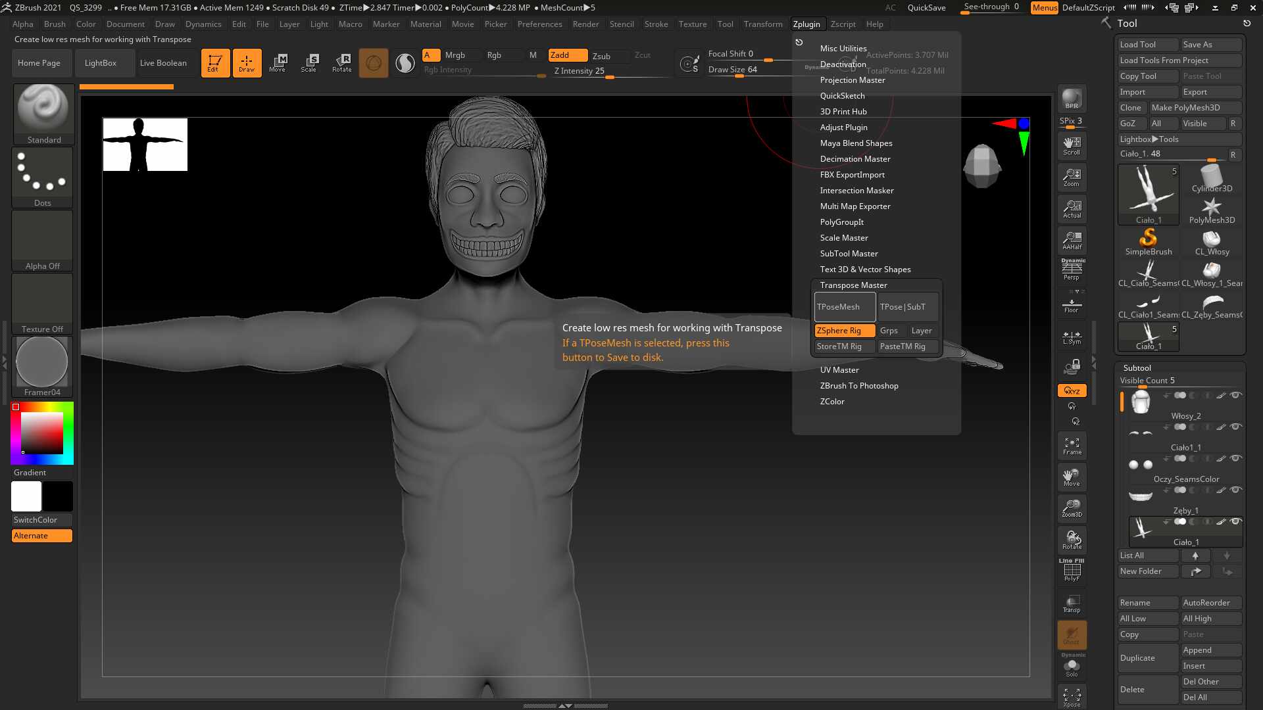Toggle the Floor grid
This screenshot has width=1263, height=710.
coord(1072,304)
